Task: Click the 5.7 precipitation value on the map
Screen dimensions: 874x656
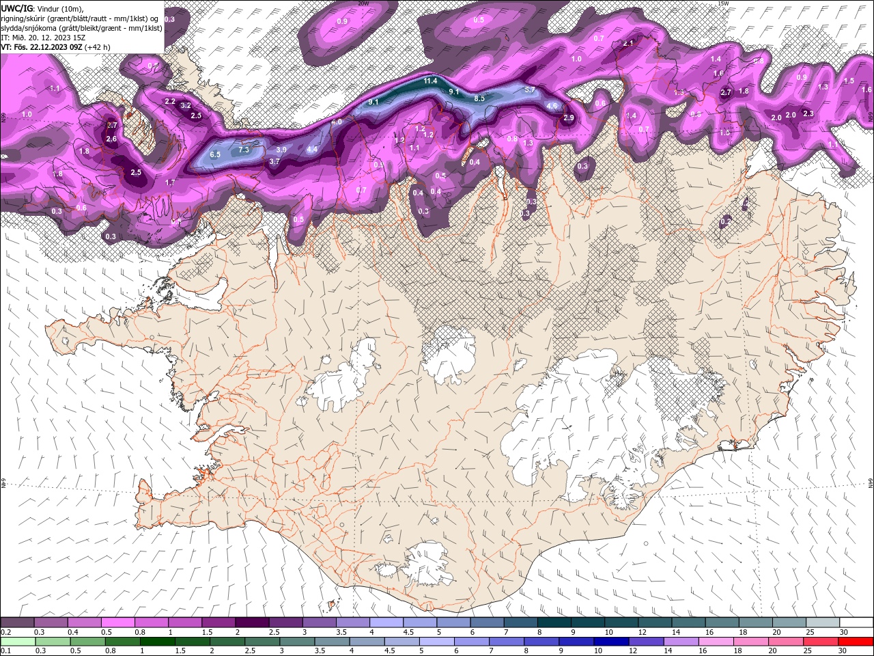Action: [x=529, y=90]
